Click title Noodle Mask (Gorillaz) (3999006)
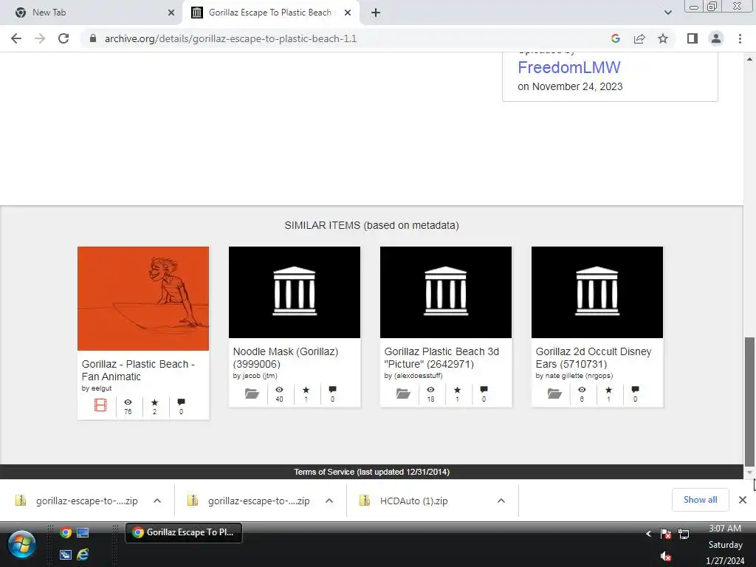This screenshot has height=567, width=756. pos(286,358)
